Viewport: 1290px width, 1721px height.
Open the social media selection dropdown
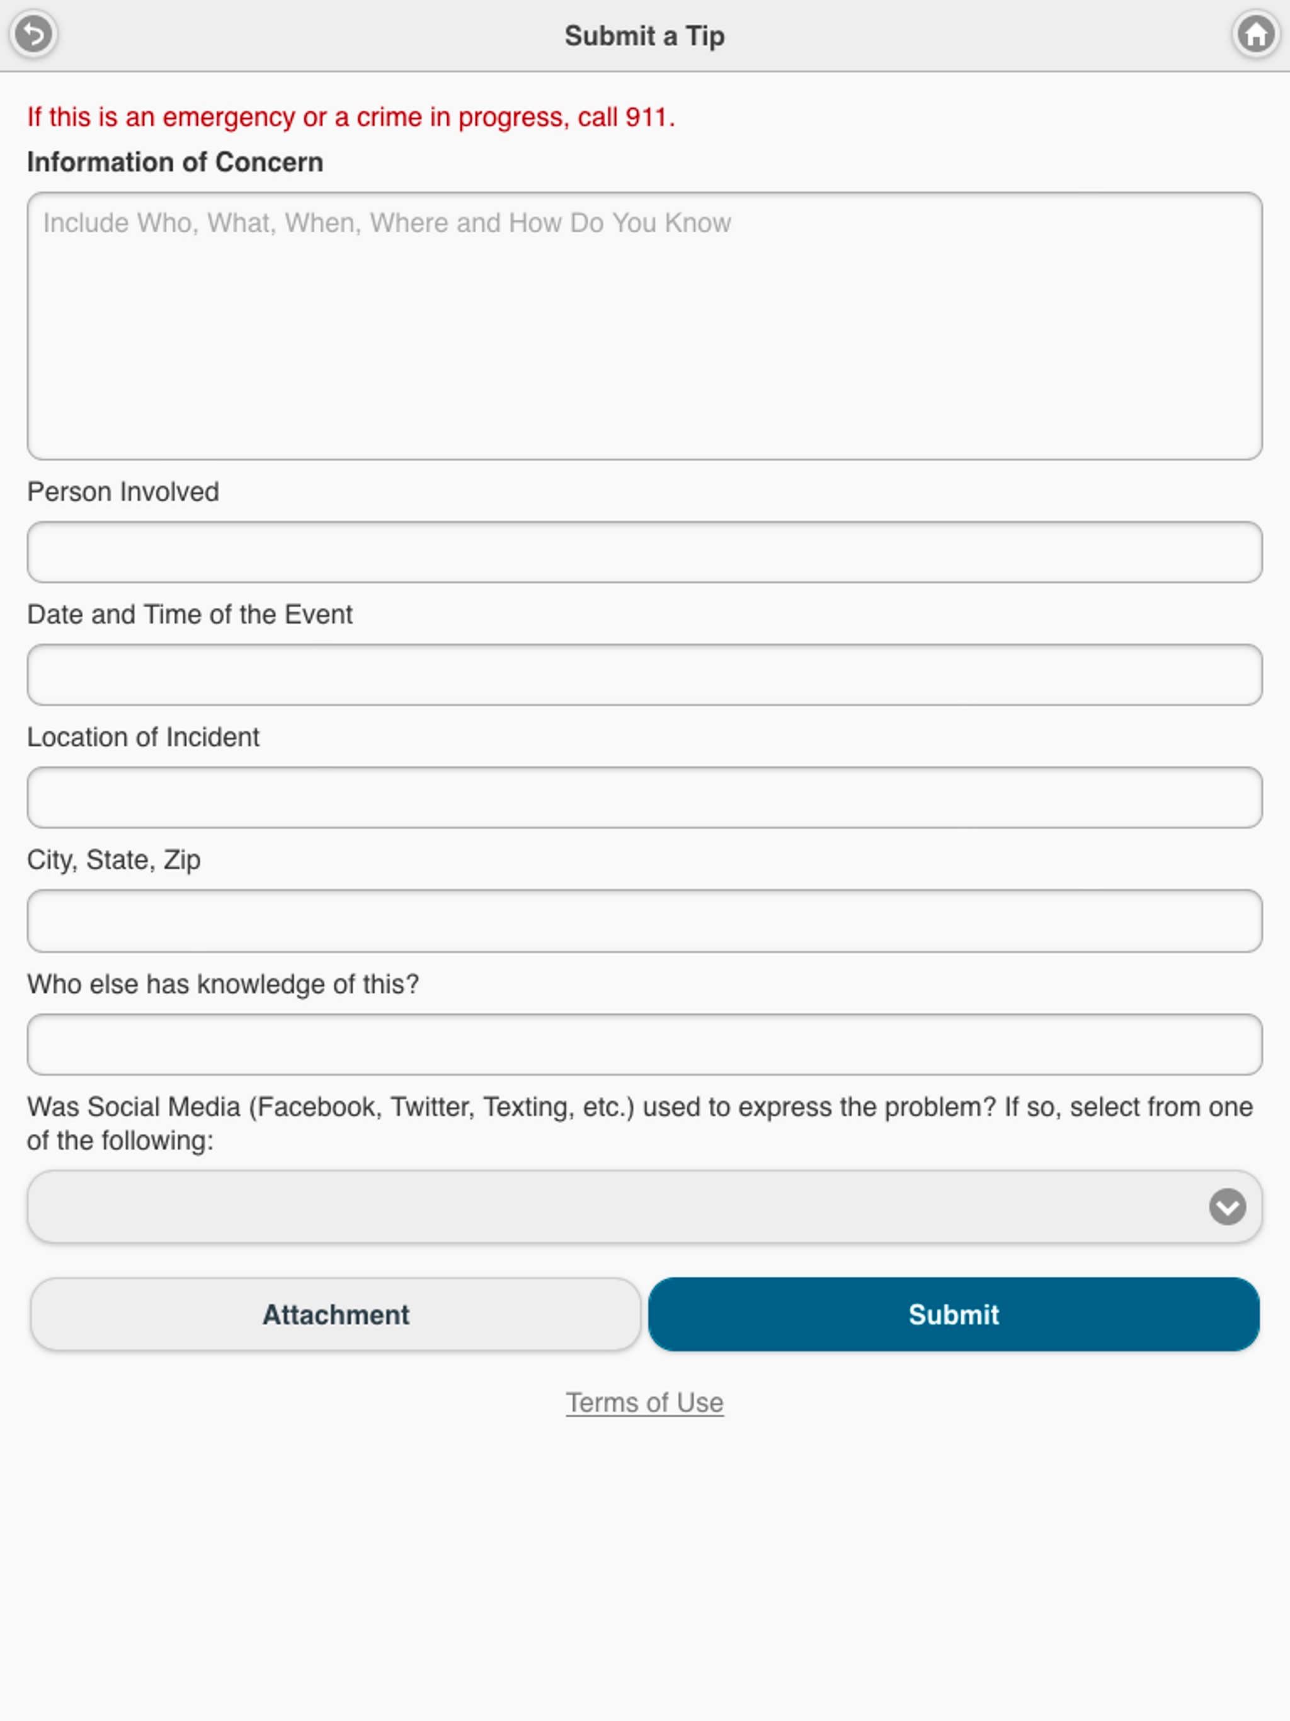pos(644,1207)
